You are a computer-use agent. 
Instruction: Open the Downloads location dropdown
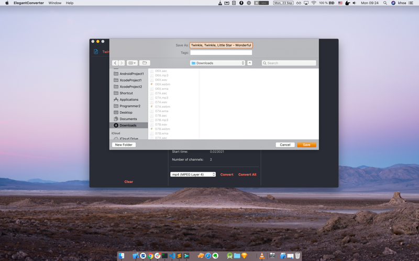tap(217, 63)
